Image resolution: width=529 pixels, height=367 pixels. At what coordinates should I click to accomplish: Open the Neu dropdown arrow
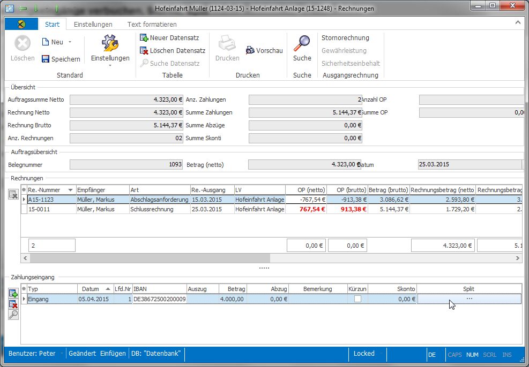pyautogui.click(x=70, y=42)
